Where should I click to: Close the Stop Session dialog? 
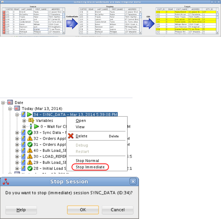133,182
